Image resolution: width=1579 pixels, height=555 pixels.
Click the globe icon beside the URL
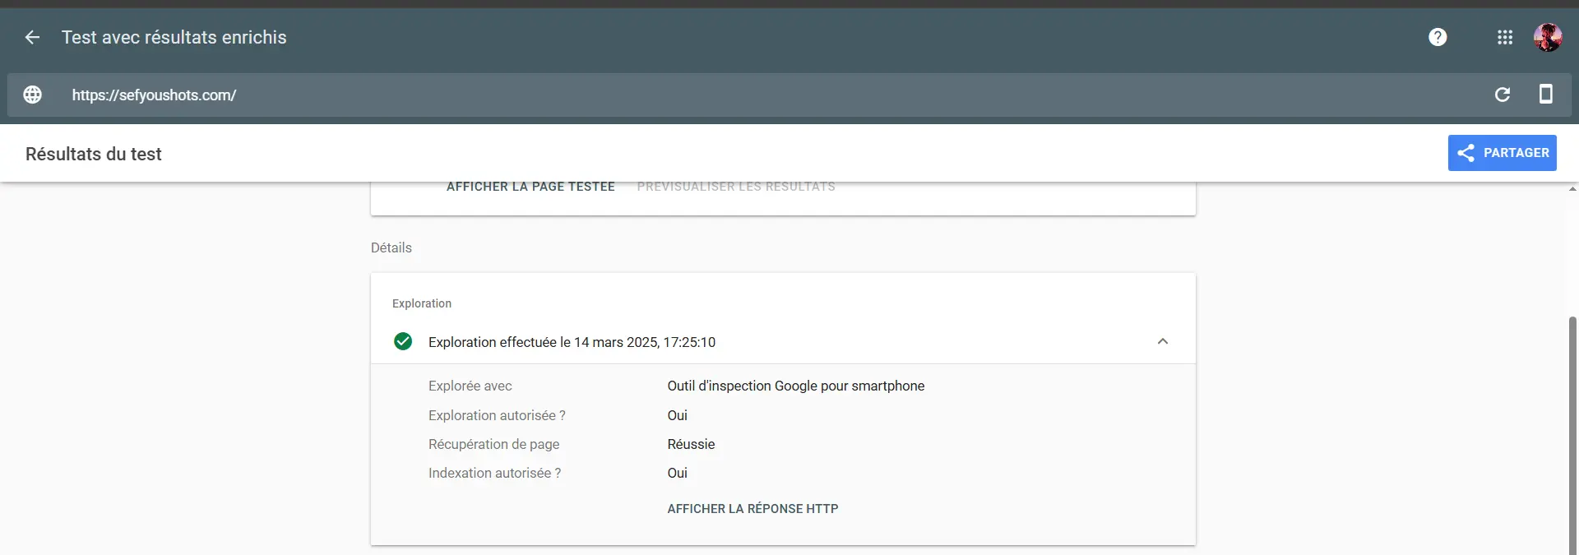(x=32, y=95)
